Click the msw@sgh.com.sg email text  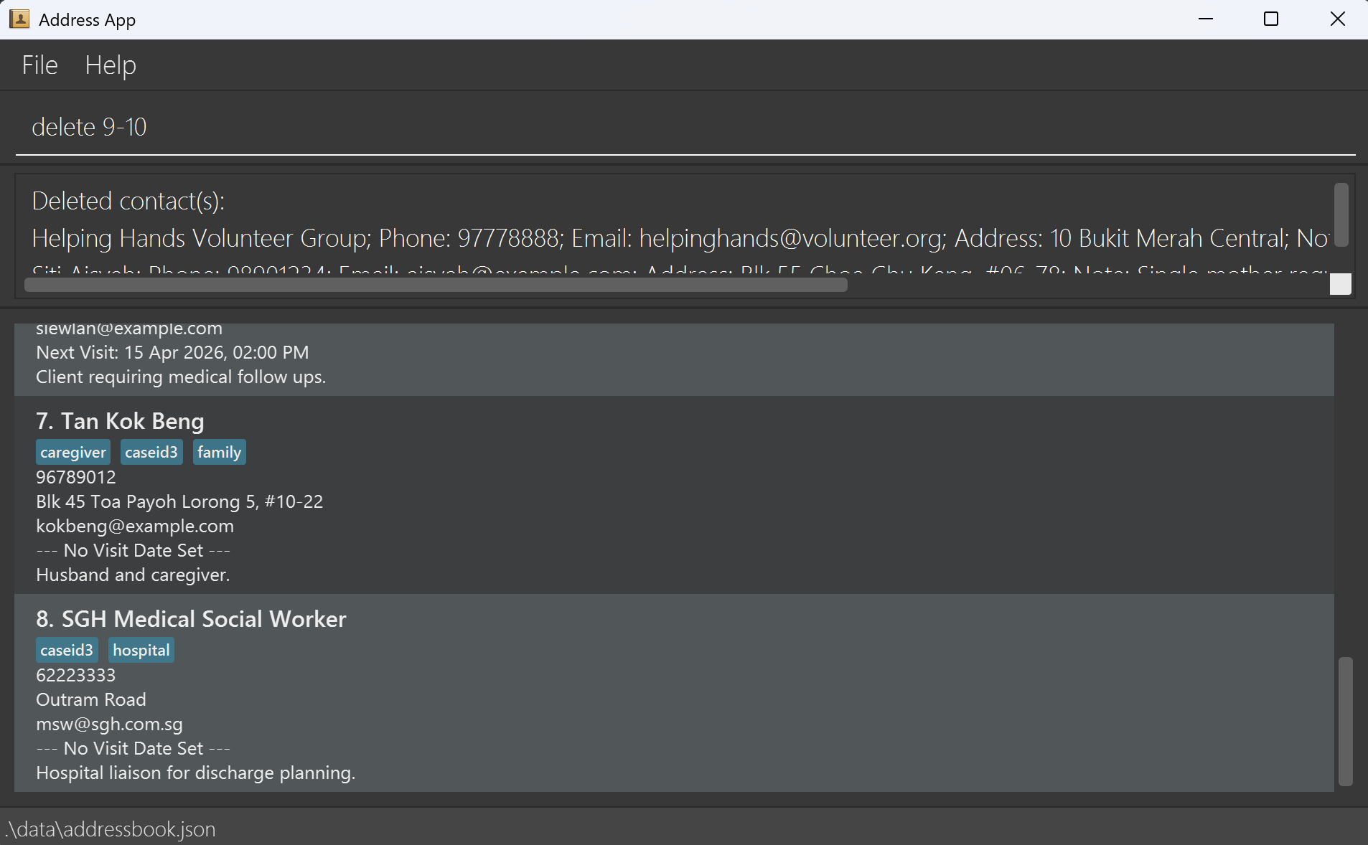click(109, 724)
